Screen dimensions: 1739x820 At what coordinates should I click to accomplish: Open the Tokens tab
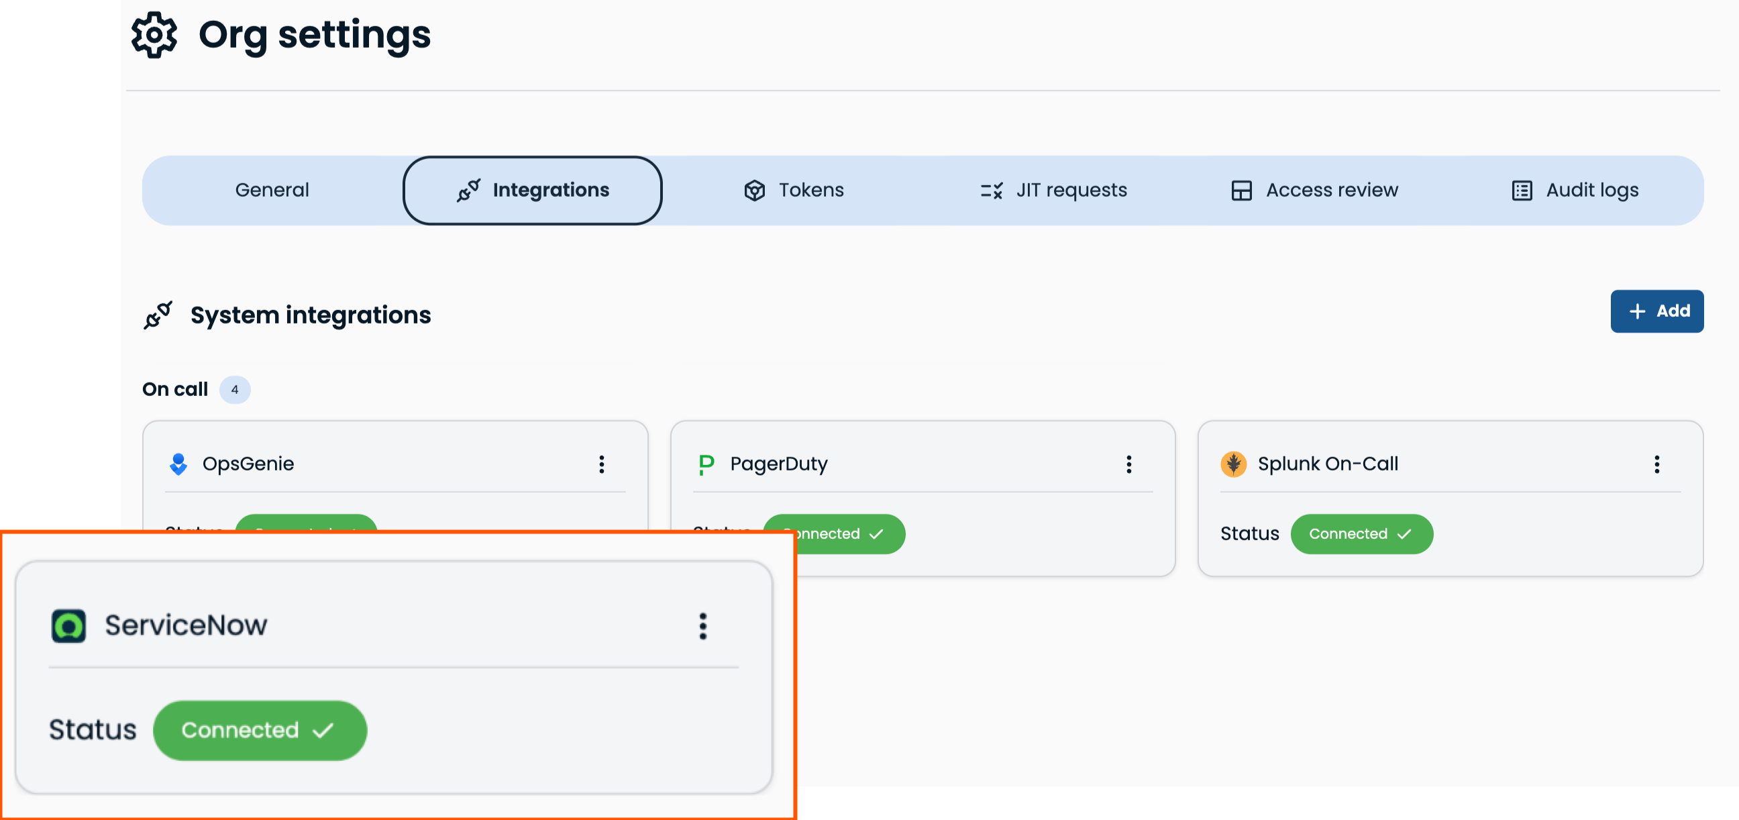[x=794, y=191]
